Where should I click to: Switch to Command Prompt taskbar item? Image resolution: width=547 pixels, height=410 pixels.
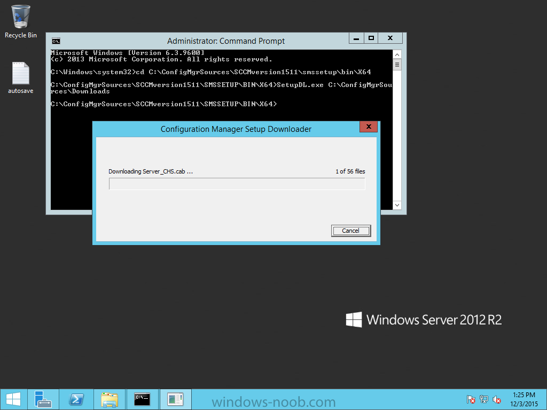pos(142,399)
